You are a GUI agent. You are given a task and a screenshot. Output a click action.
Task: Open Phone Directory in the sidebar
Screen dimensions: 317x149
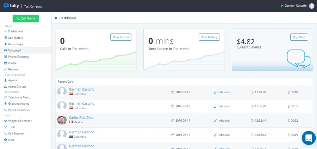18,57
